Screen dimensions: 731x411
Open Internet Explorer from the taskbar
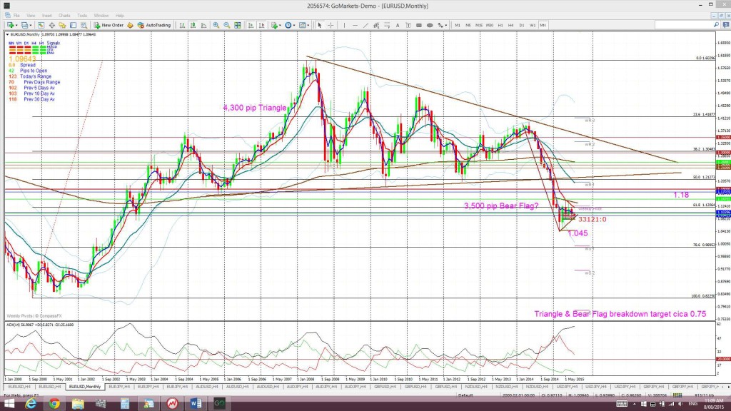(31, 404)
